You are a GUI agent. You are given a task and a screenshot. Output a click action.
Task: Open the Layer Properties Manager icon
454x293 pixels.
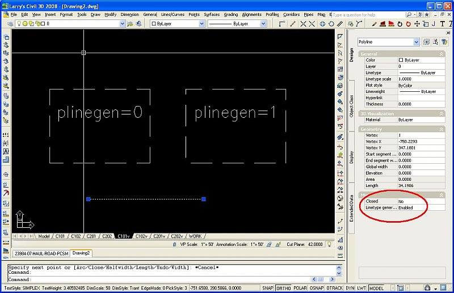click(x=10, y=24)
